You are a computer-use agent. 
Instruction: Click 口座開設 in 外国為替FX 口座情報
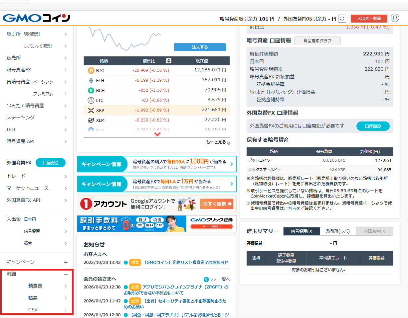(x=373, y=126)
